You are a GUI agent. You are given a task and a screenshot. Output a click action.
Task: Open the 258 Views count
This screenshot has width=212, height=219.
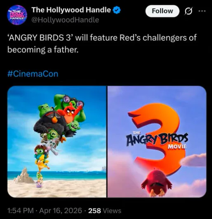click(x=105, y=211)
